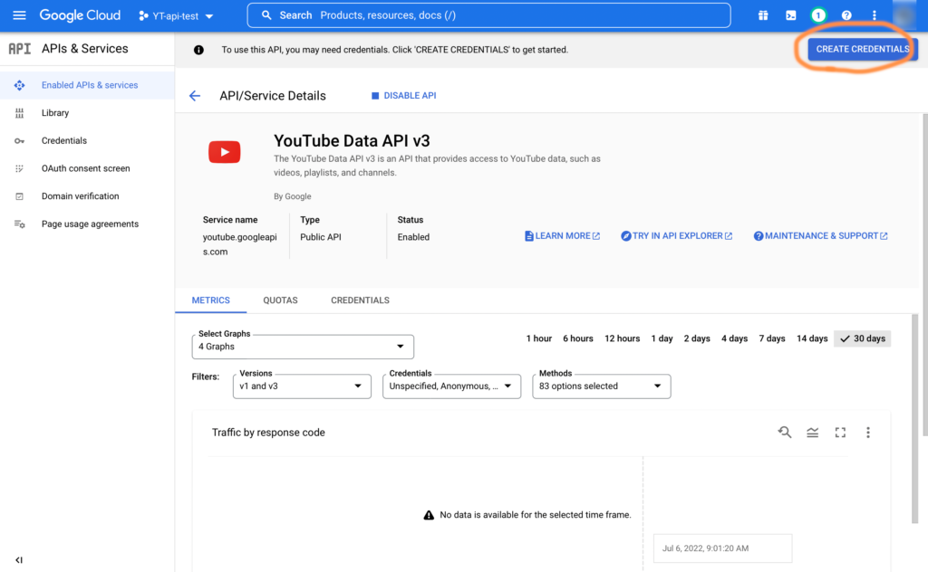This screenshot has width=928, height=572.
Task: Expand traffic chart to full screen
Action: [840, 433]
